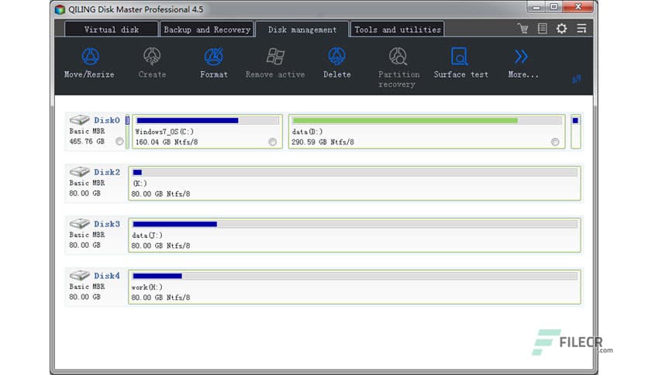The width and height of the screenshot is (648, 375).
Task: Open the log list icon
Action: (543, 29)
